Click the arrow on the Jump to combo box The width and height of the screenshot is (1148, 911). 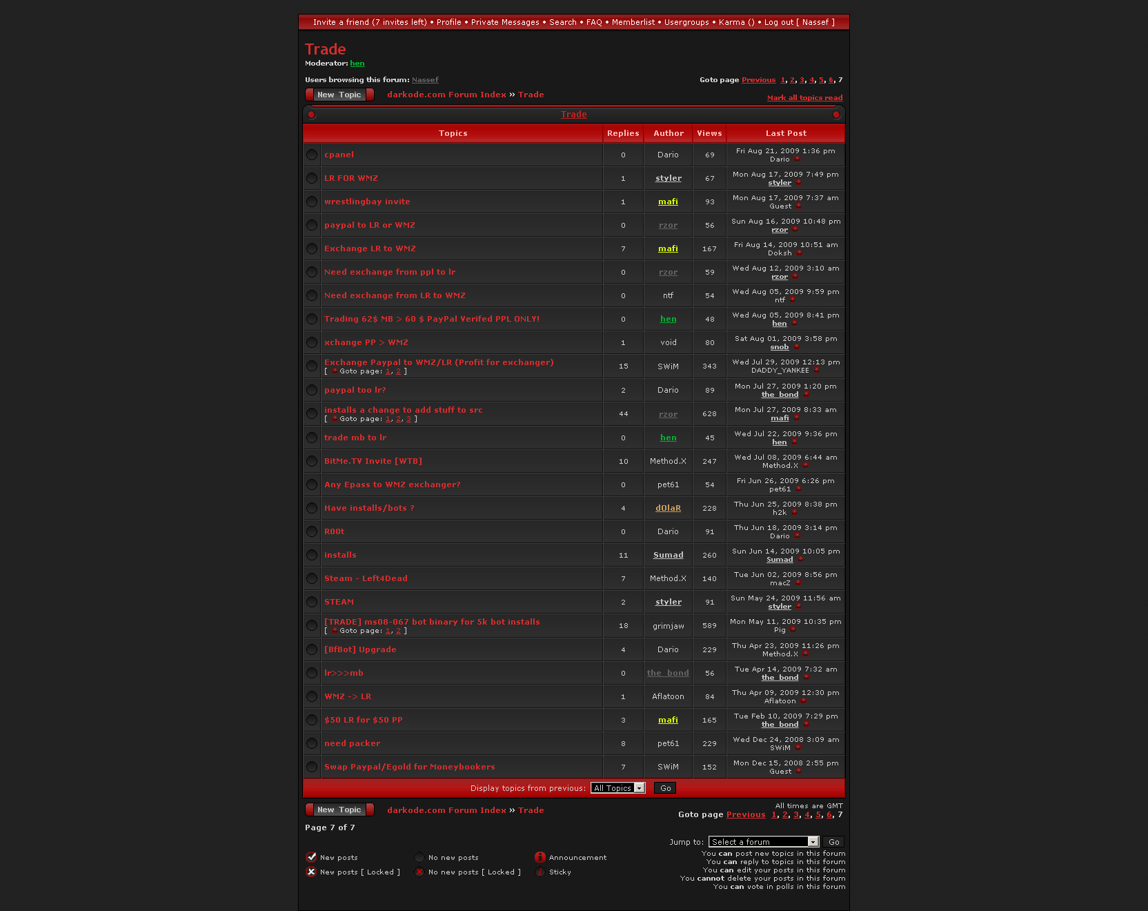point(813,842)
